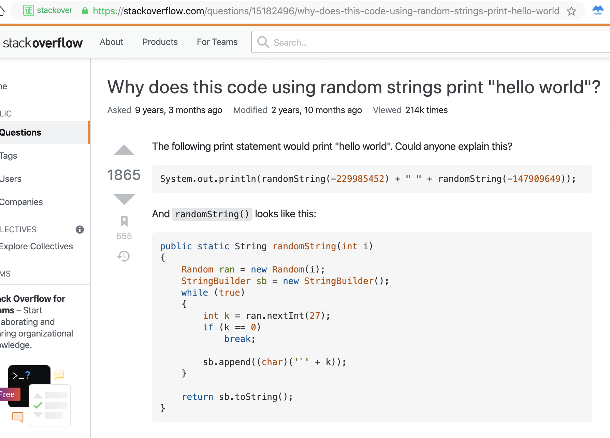
Task: Open the browser extension icon at top right
Action: (598, 10)
